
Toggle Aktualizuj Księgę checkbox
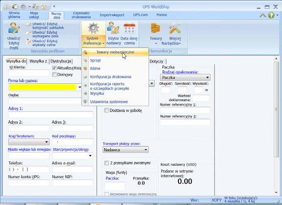(54, 68)
